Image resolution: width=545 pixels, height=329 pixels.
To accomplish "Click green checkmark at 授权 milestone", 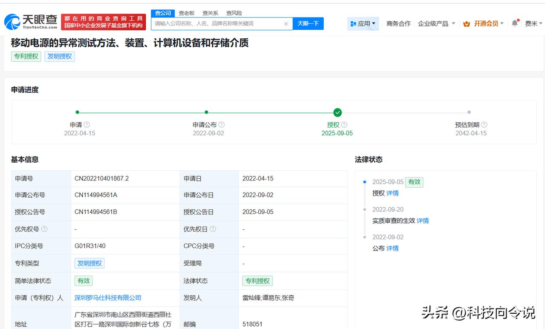I will tap(337, 112).
